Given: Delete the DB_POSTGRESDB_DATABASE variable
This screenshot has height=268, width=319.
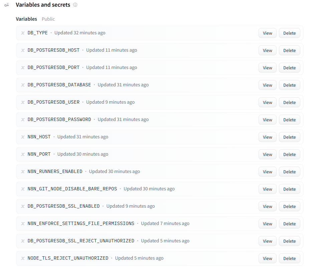Looking at the screenshot, I should pyautogui.click(x=289, y=85).
